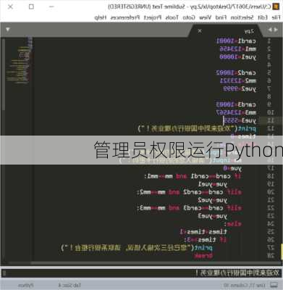
Task: Open the Edit menu
Action: (263, 17)
